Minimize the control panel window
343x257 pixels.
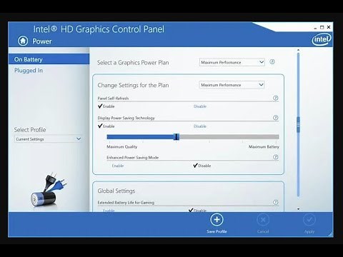click(x=315, y=28)
